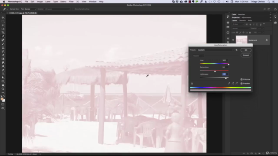Open Sample All Layers dropdown
Image resolution: width=278 pixels, height=156 pixels.
point(57,9)
